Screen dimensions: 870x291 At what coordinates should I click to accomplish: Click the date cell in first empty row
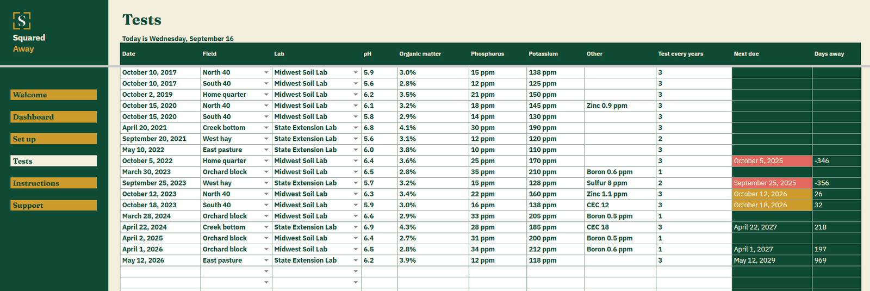[x=160, y=271]
